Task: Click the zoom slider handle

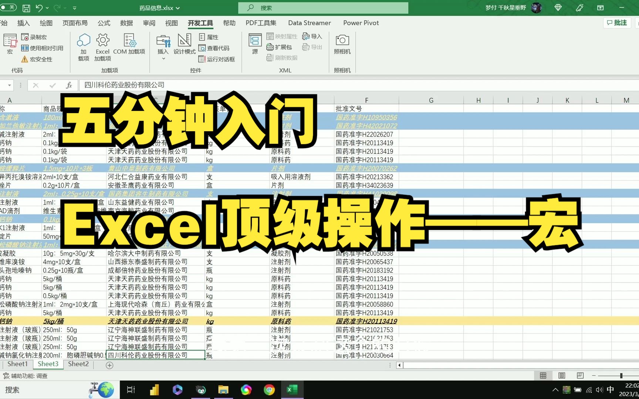Action: click(621, 376)
